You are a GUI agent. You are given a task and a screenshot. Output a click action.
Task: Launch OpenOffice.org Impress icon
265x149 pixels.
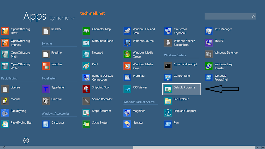click(5, 43)
